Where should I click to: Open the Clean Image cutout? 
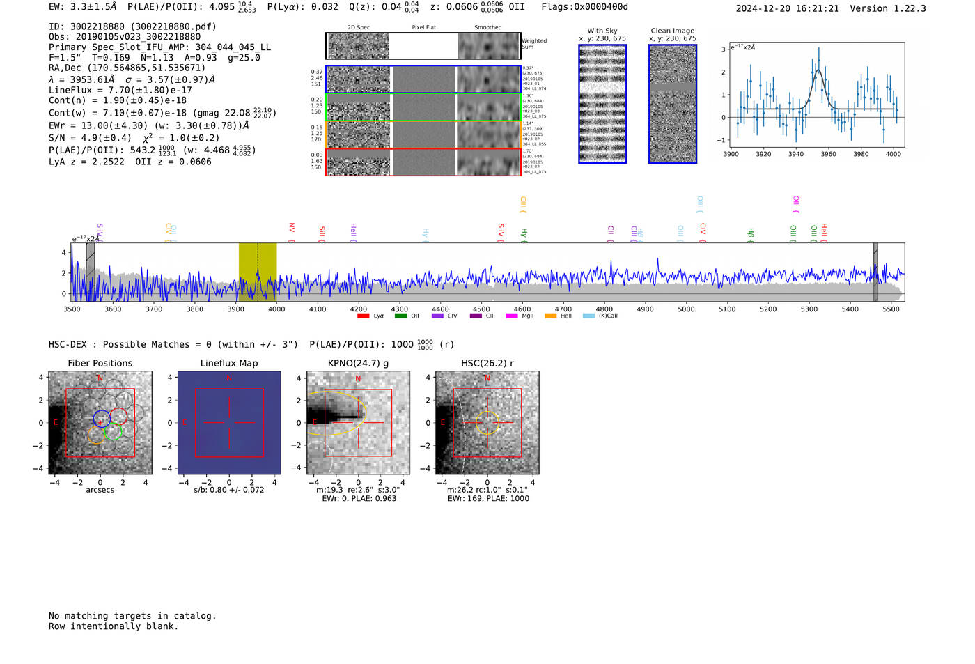coord(673,105)
